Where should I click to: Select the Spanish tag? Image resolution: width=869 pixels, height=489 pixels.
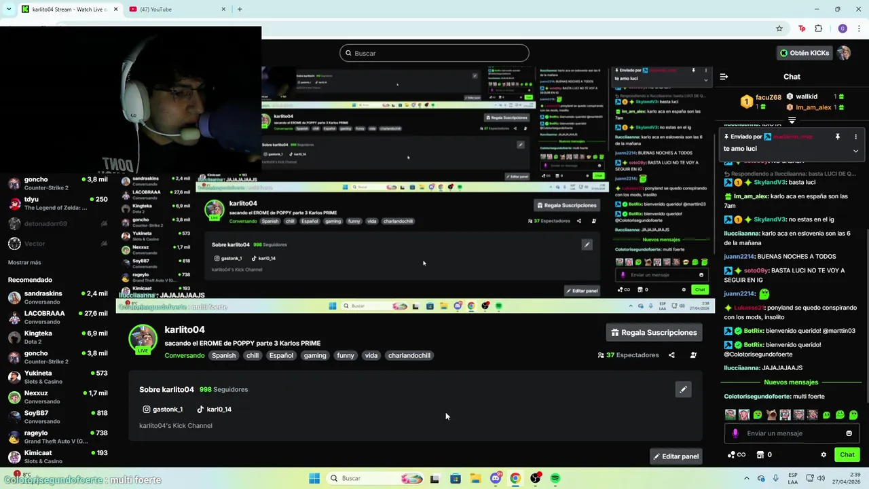pos(223,355)
